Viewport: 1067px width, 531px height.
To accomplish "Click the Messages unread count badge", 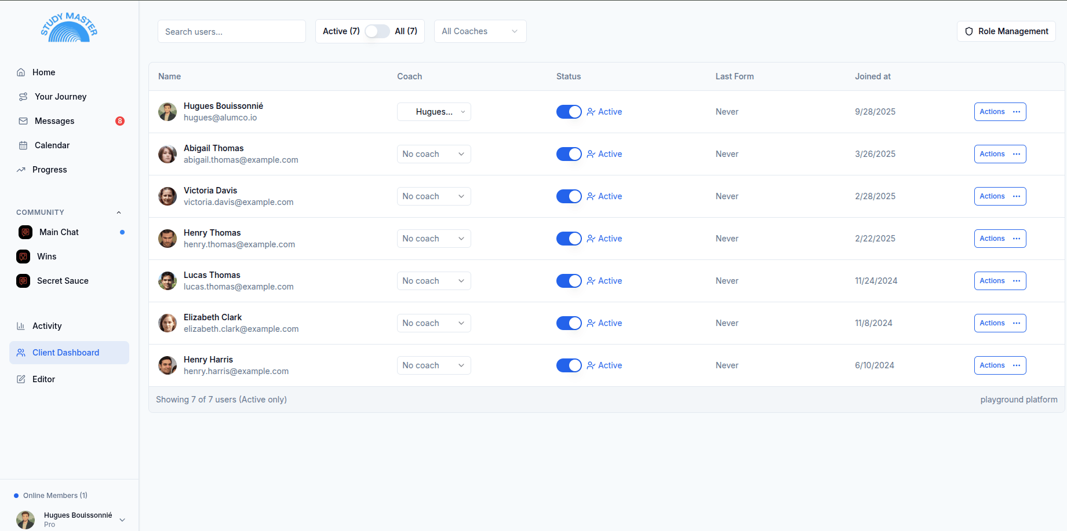I will tap(119, 120).
